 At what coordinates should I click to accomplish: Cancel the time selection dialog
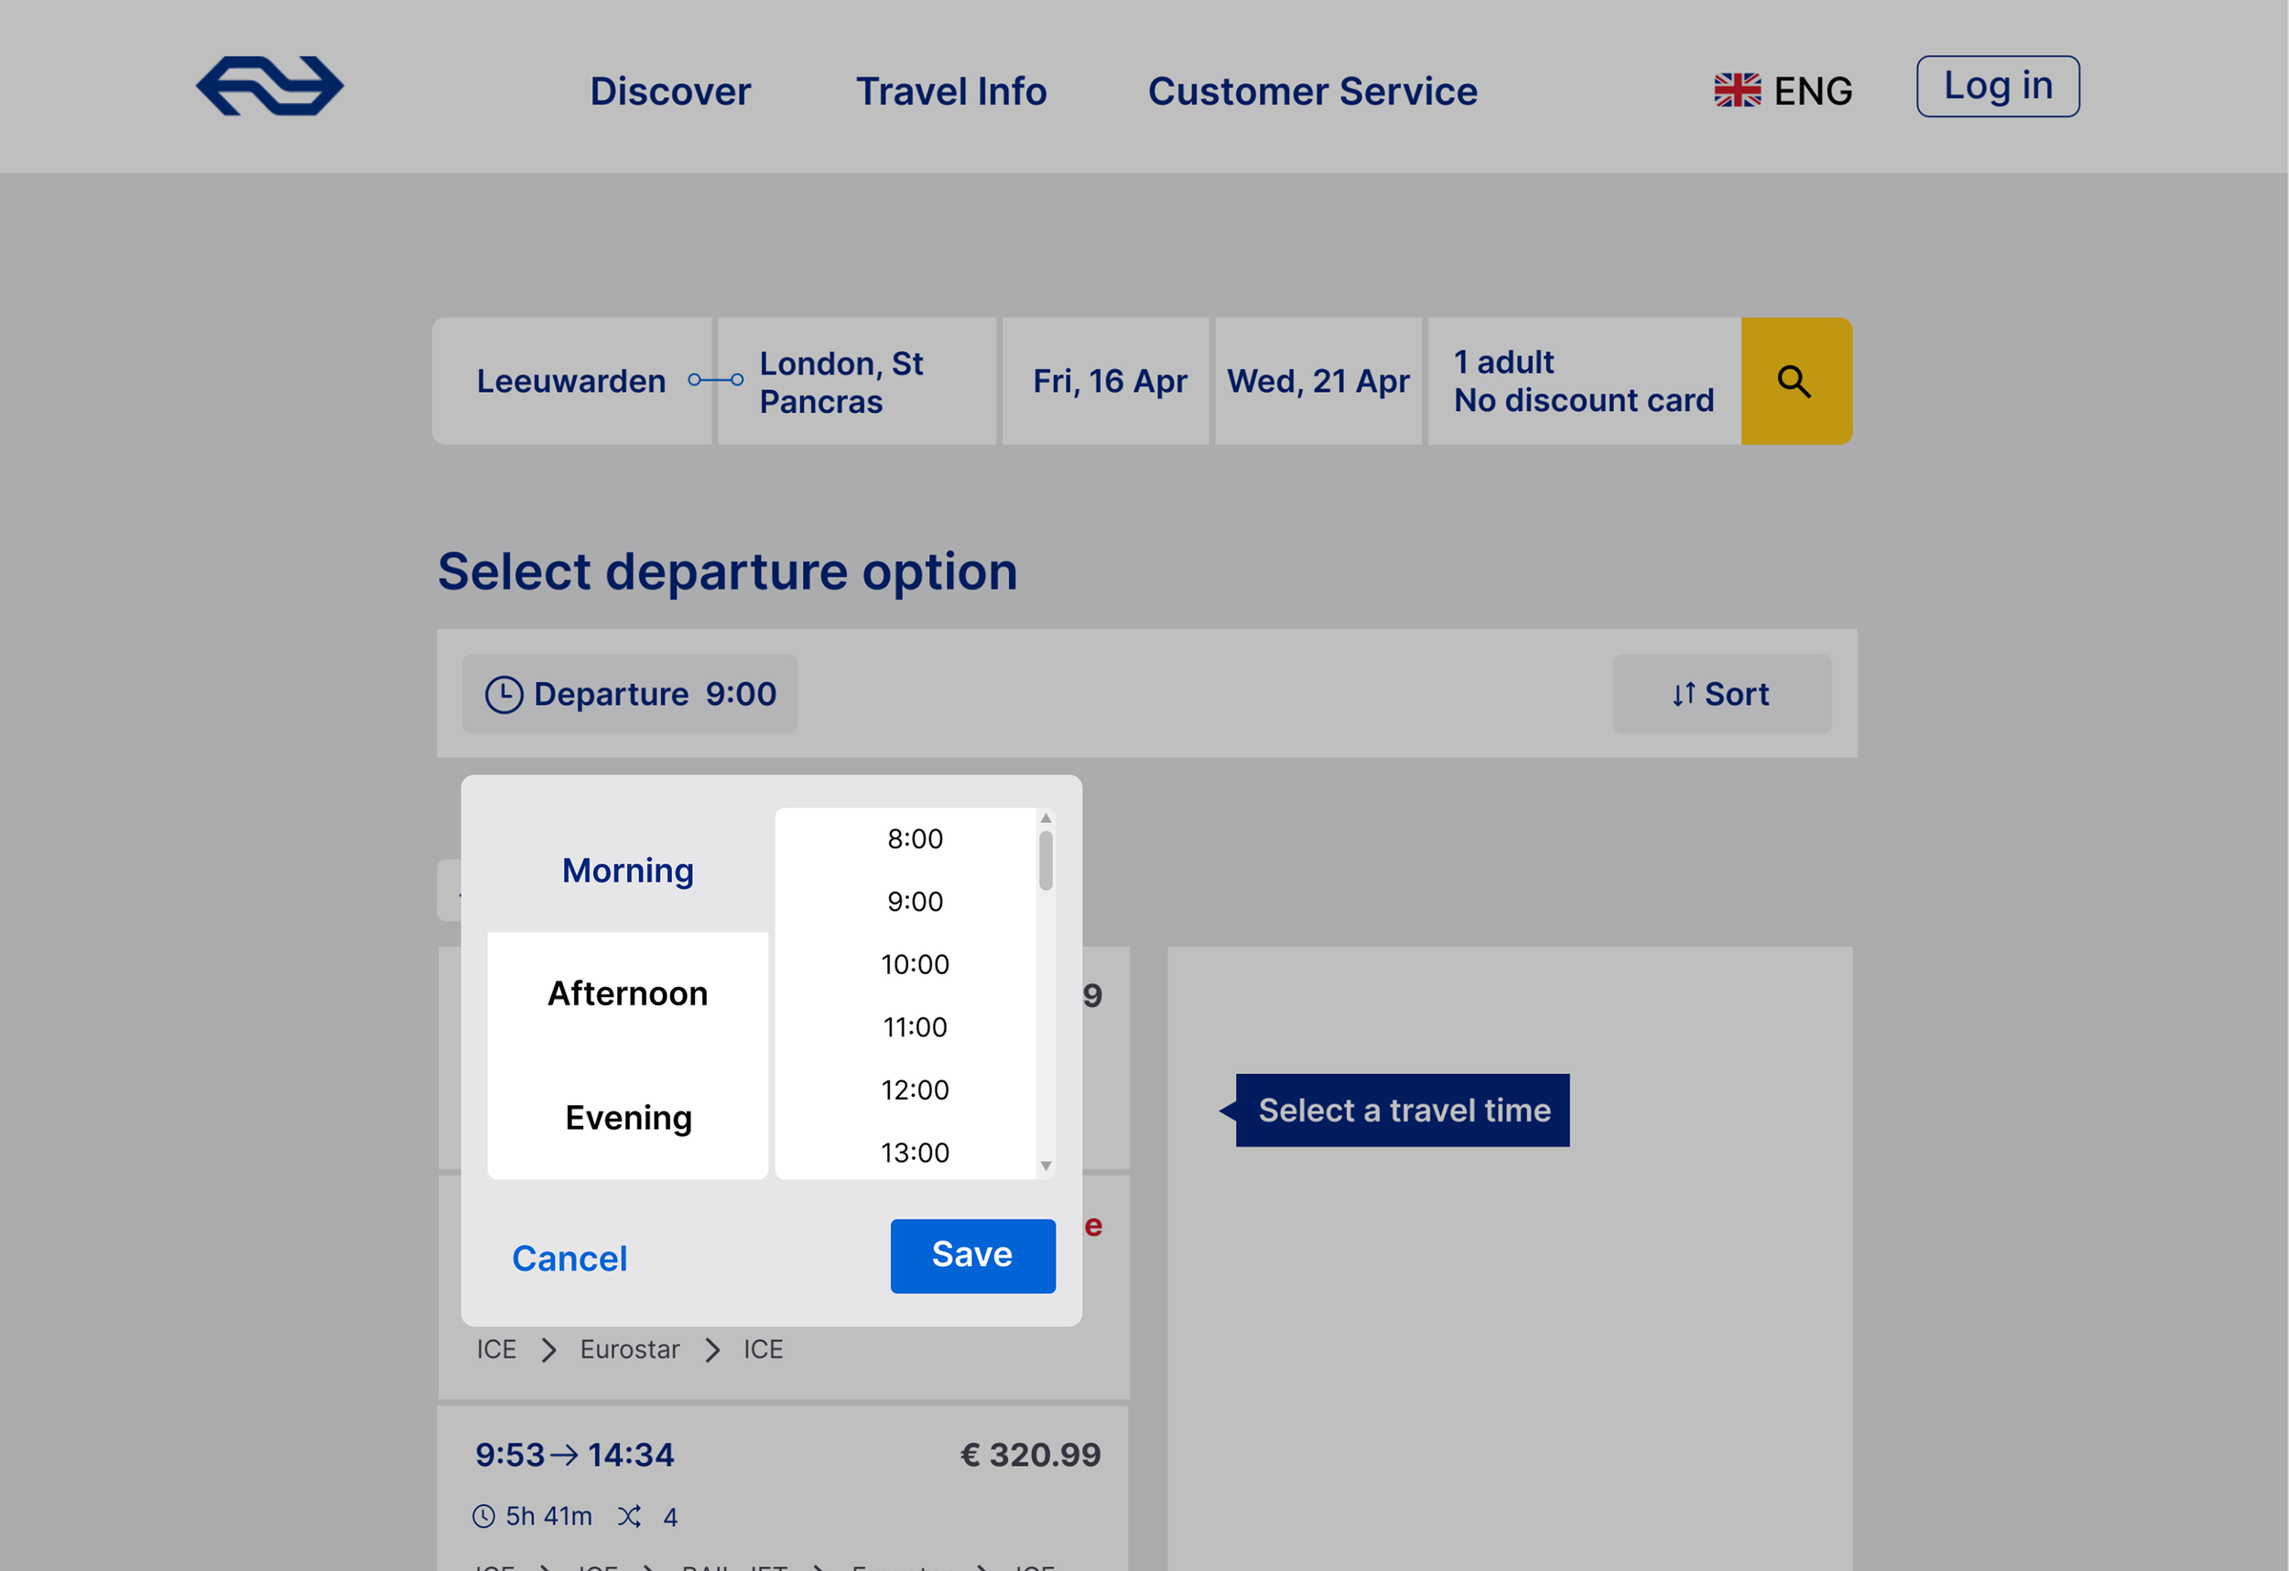coord(570,1259)
